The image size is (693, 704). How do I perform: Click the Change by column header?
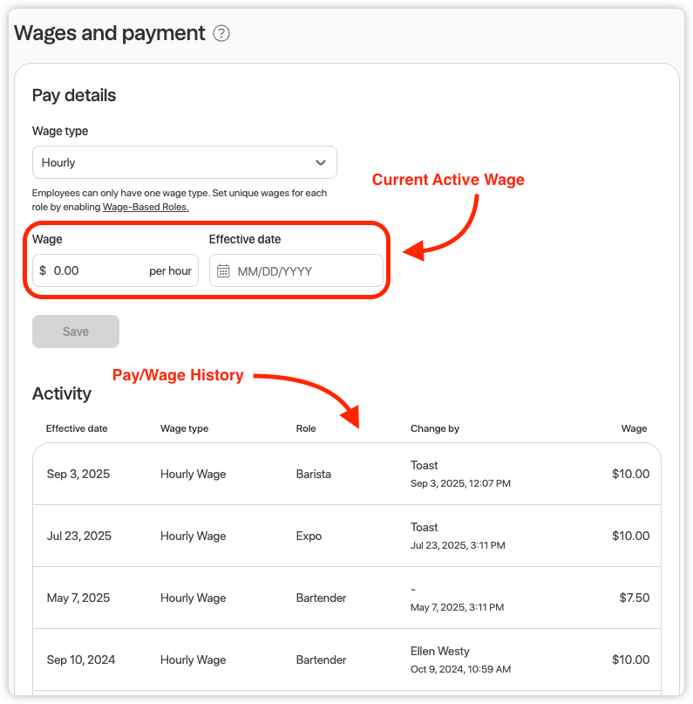(434, 428)
